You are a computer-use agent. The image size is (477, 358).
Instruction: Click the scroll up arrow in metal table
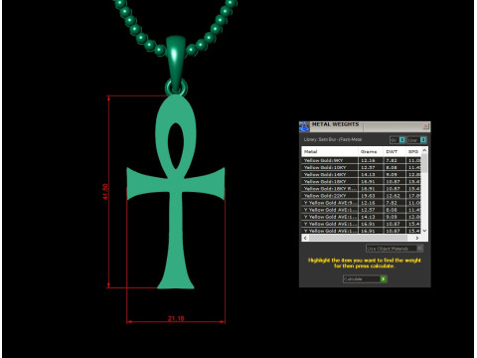(424, 150)
